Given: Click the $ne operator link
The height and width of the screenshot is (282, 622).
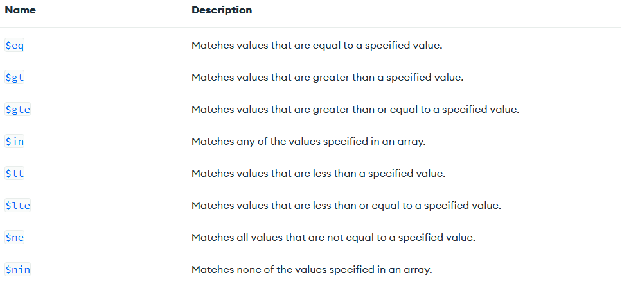Looking at the screenshot, I should tap(15, 238).
